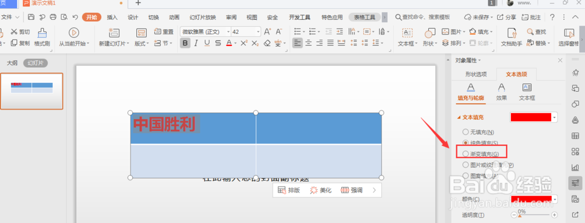This screenshot has width=585, height=223.
Task: Select the No Fill (无填充) radio button
Action: coord(465,132)
